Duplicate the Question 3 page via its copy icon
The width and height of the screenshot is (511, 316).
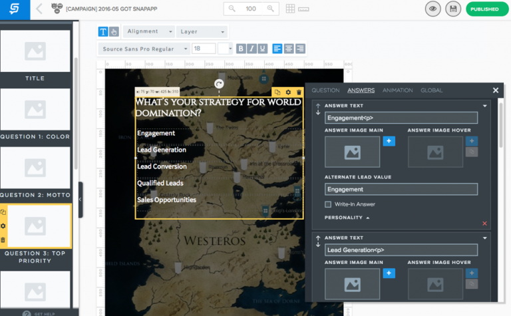[3, 212]
